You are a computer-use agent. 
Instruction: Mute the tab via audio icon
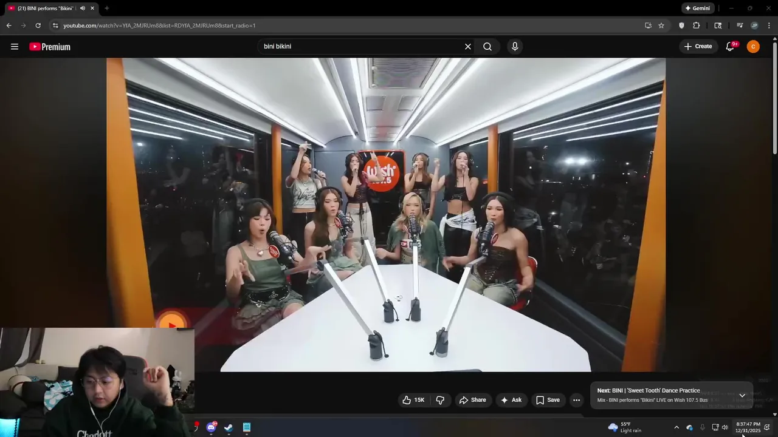tap(83, 8)
